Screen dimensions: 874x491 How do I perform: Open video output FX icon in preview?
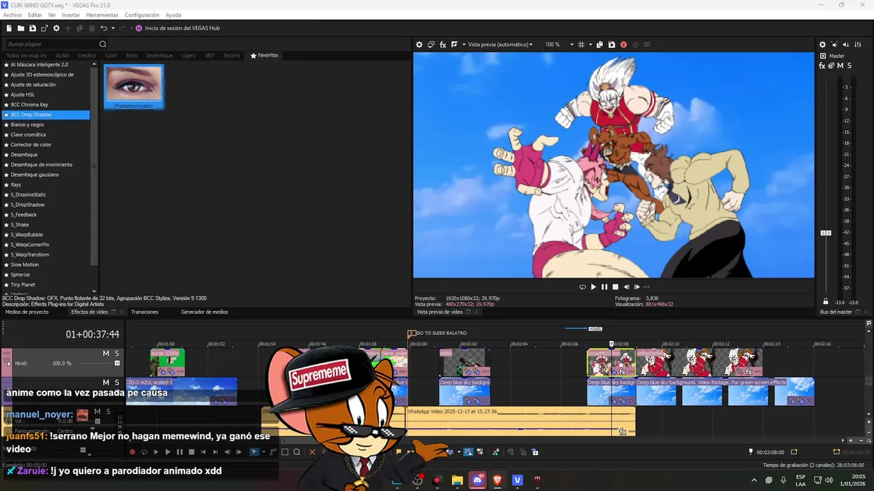[x=442, y=44]
